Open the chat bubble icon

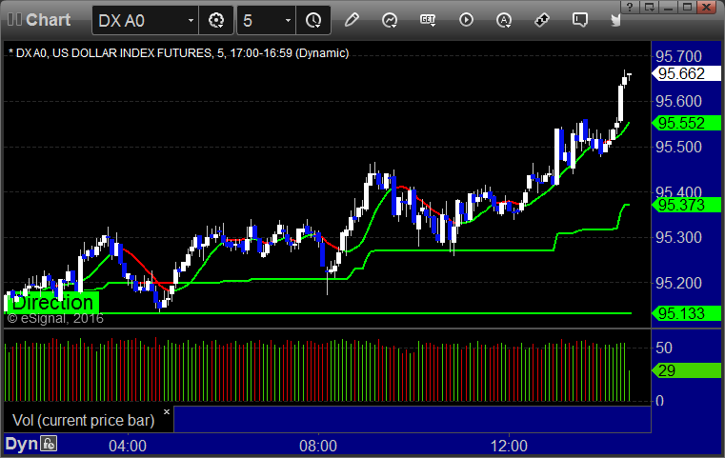pyautogui.click(x=579, y=20)
